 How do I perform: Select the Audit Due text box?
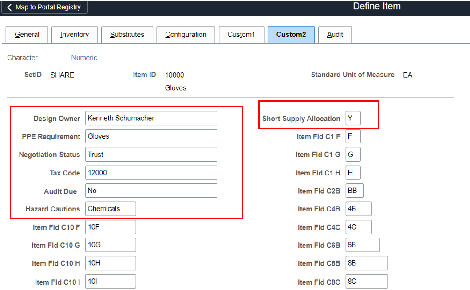pos(151,191)
